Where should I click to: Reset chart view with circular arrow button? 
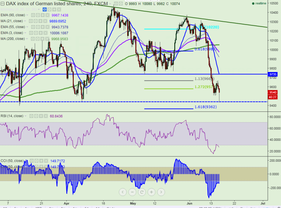[142, 192]
